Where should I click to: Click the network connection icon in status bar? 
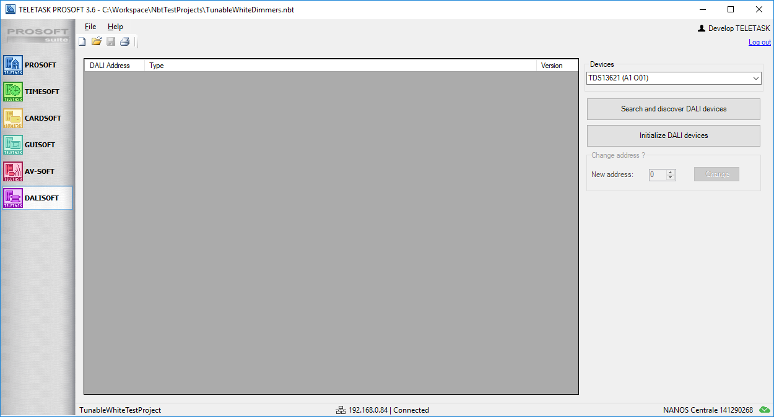coord(341,410)
